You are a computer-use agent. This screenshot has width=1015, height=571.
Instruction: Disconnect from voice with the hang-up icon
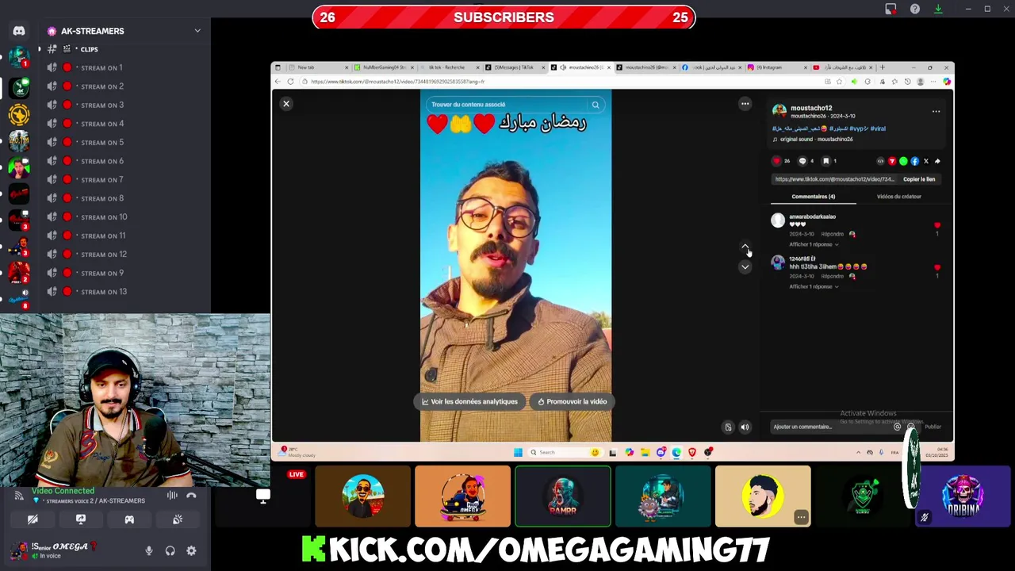pos(191,496)
